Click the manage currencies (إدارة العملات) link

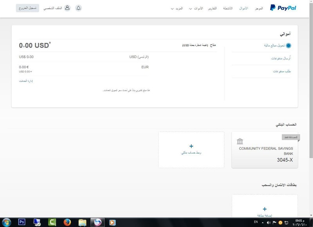(26, 81)
